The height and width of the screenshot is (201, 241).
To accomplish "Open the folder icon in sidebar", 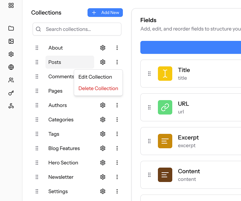I will (x=11, y=28).
